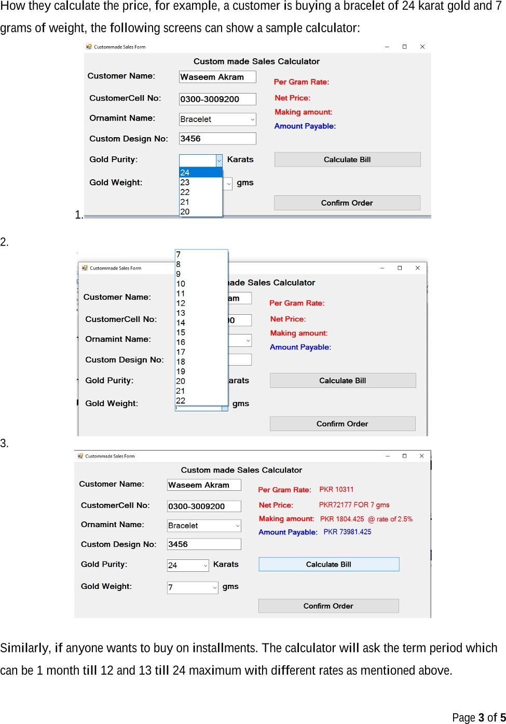Select 16 in the gold weight list

tap(201, 342)
